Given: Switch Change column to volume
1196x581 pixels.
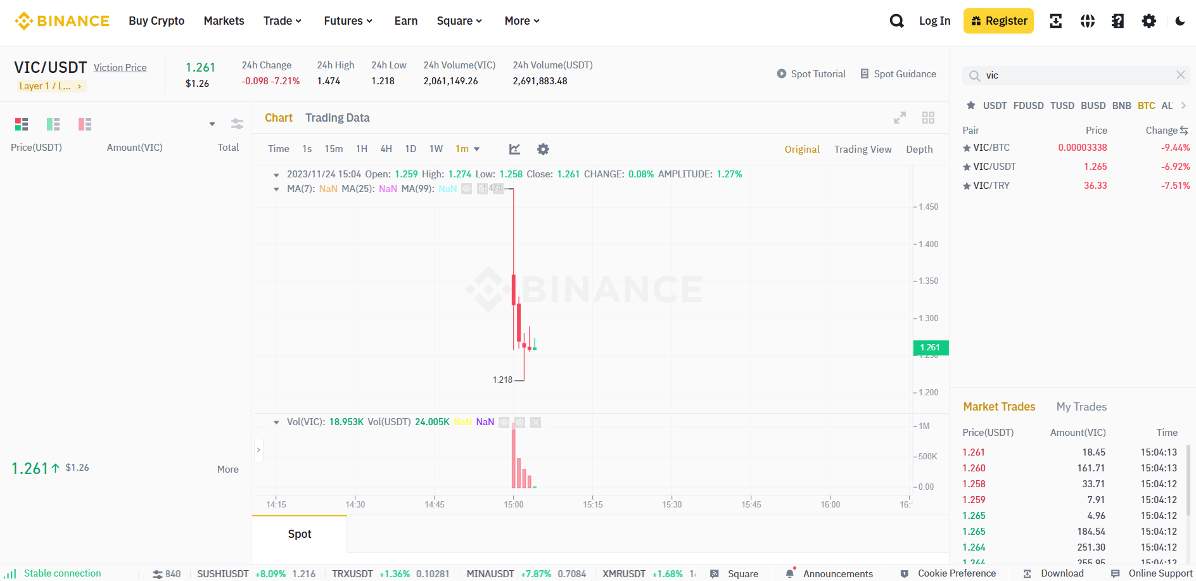Looking at the screenshot, I should [1183, 131].
